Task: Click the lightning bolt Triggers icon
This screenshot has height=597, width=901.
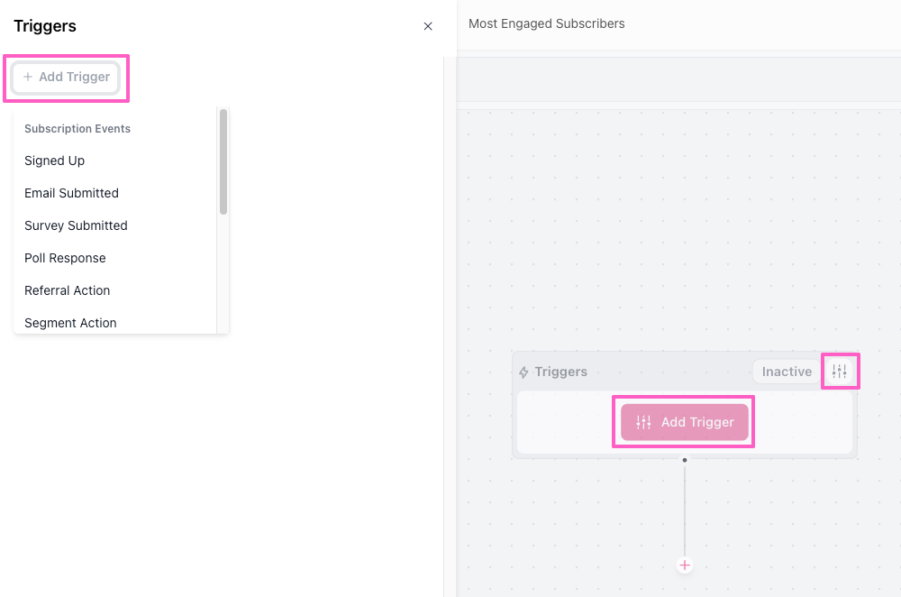Action: [x=523, y=372]
